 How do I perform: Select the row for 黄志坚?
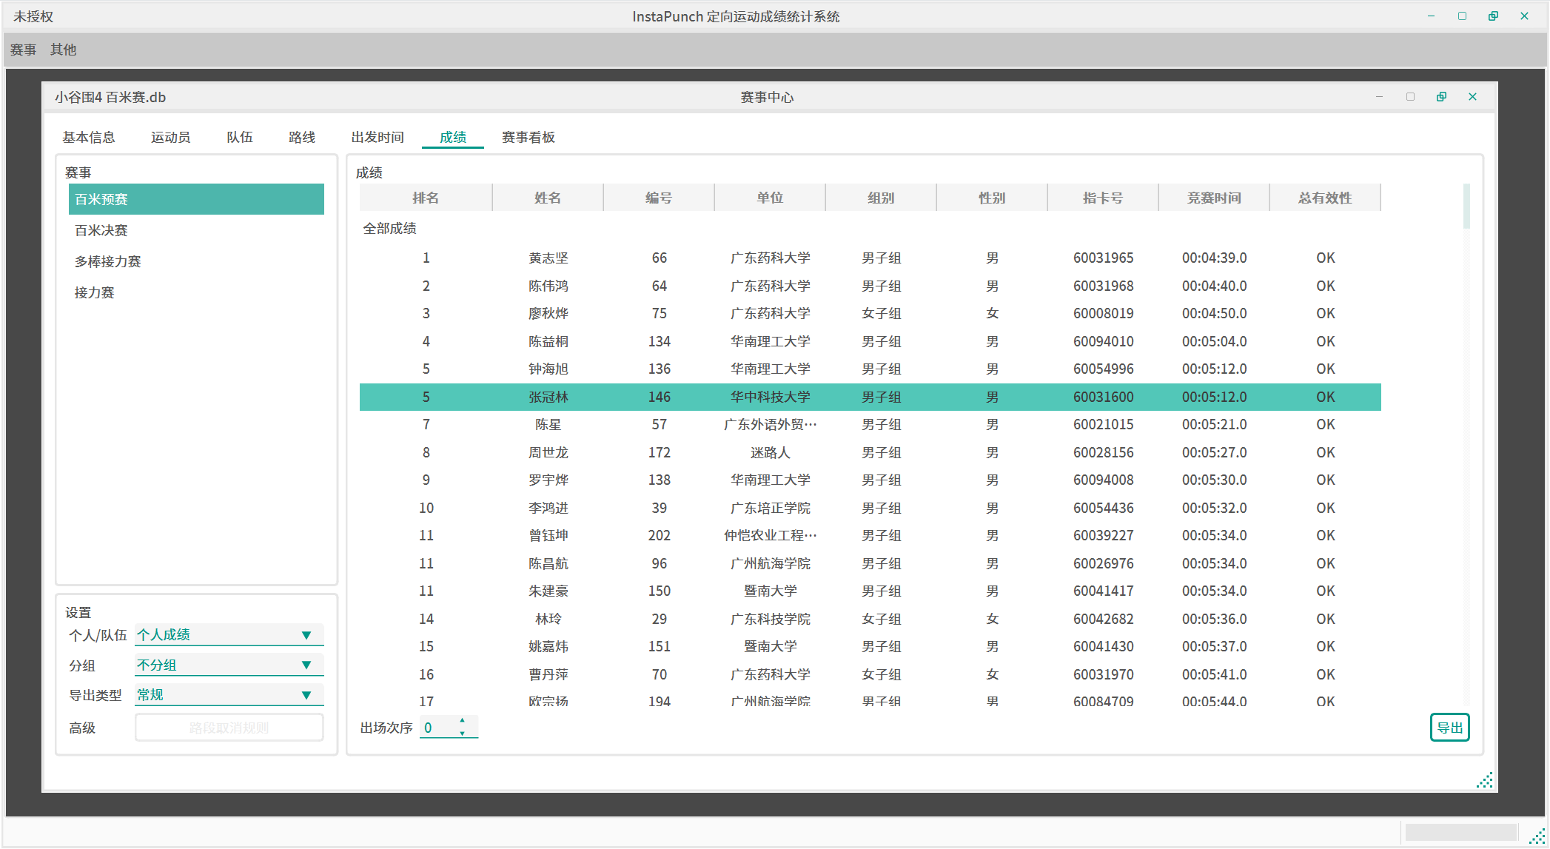(x=548, y=258)
